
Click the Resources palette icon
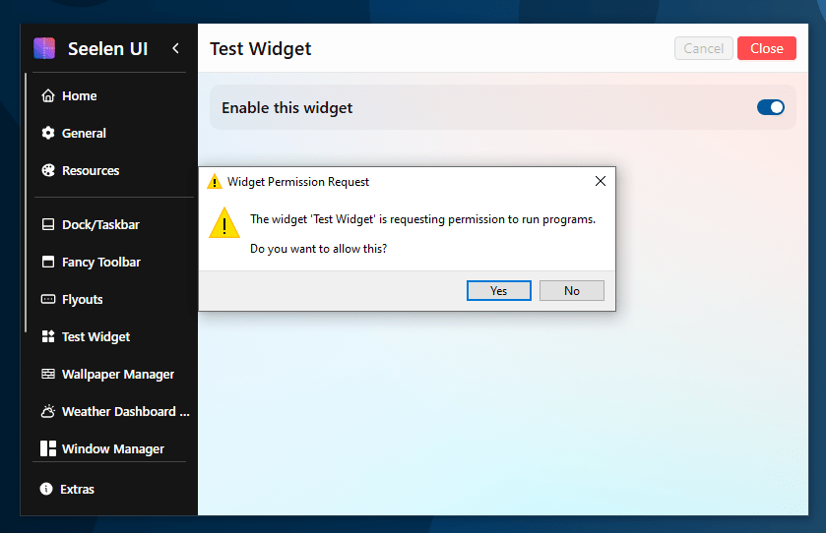pos(47,171)
